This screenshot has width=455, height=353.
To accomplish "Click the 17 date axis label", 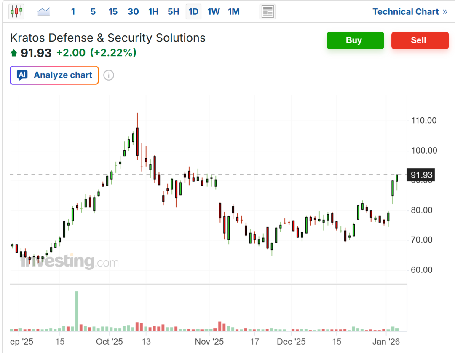I will pos(254,341).
